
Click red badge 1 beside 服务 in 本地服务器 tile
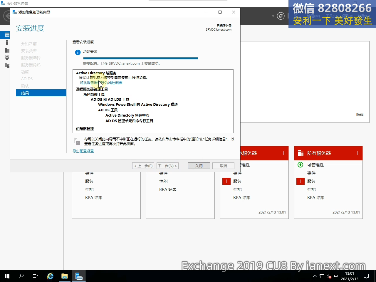[226, 181]
